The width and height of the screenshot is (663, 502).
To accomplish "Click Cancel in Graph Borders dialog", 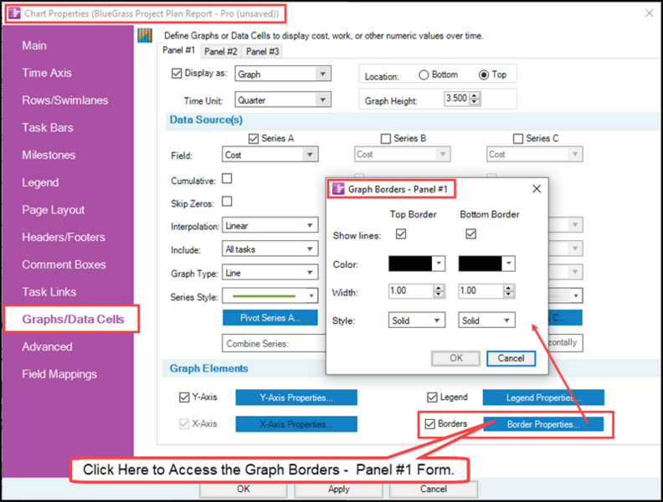I will pyautogui.click(x=511, y=358).
